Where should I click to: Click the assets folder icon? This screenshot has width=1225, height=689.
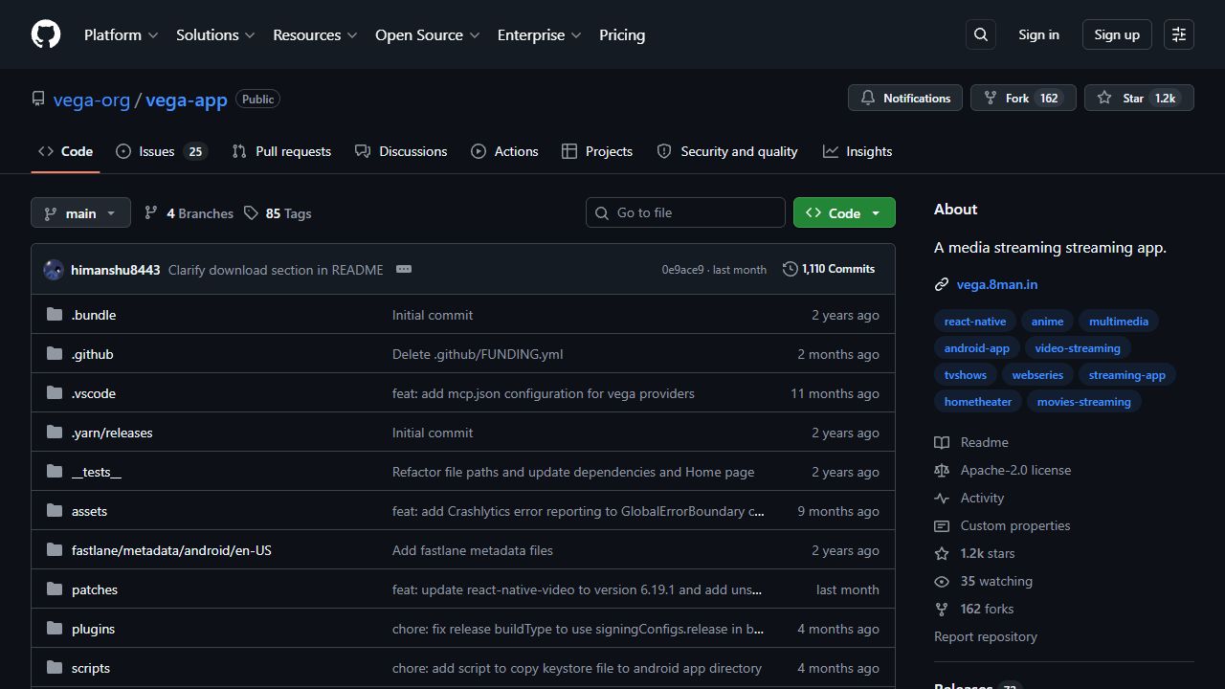pos(55,511)
